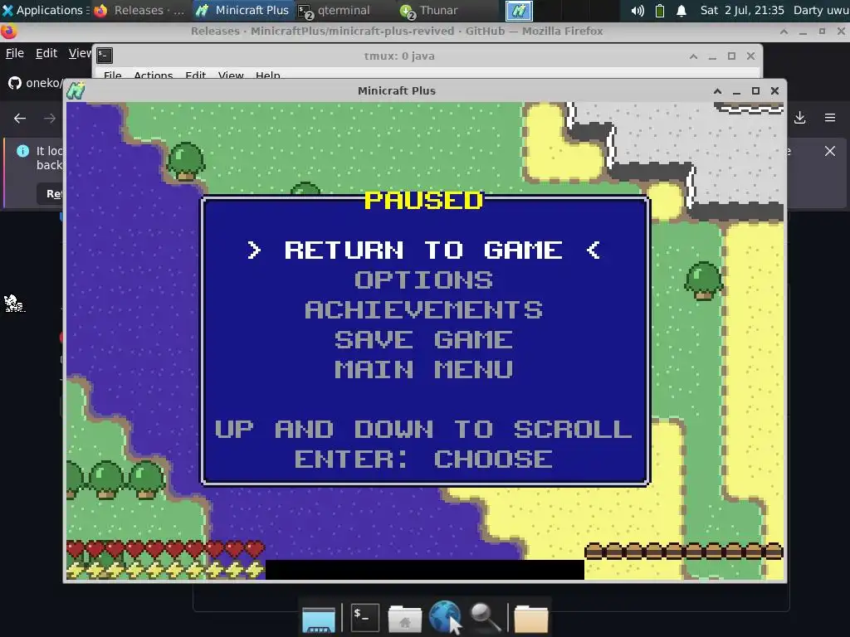The width and height of the screenshot is (850, 637).
Task: Launch web browser globe in dock
Action: point(445,616)
